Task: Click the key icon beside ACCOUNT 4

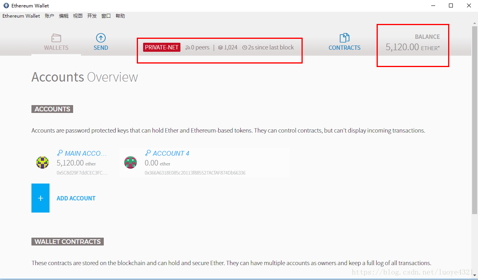Action: point(148,153)
